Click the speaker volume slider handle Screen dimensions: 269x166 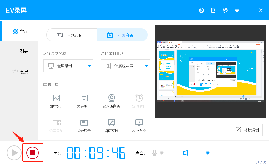[x=207, y=153]
